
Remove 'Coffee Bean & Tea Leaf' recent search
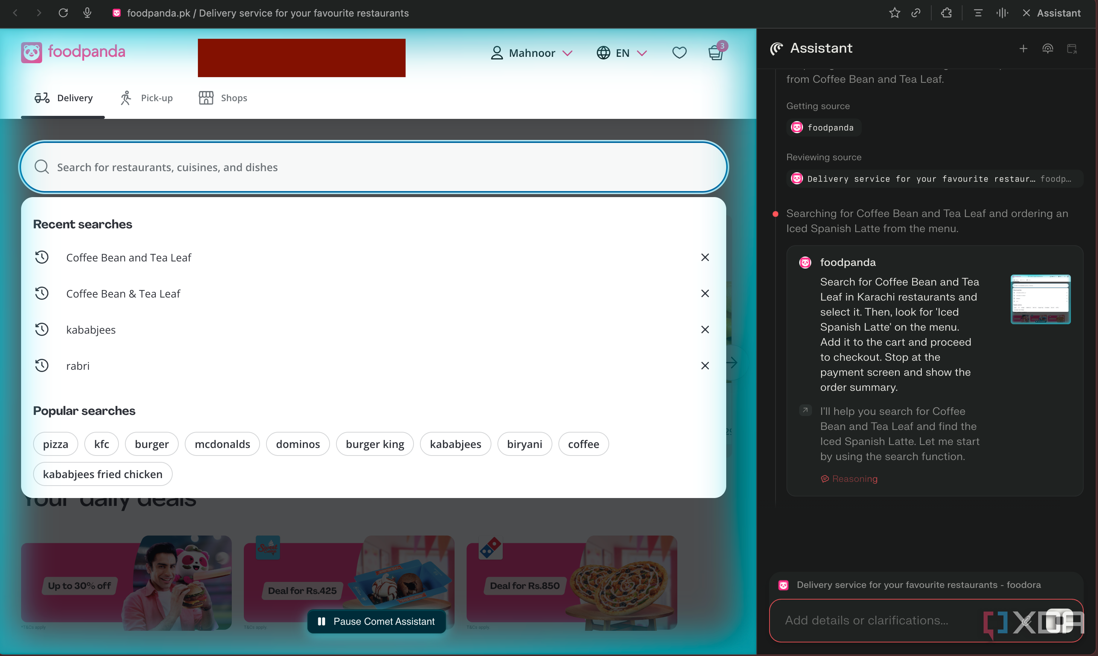tap(705, 293)
